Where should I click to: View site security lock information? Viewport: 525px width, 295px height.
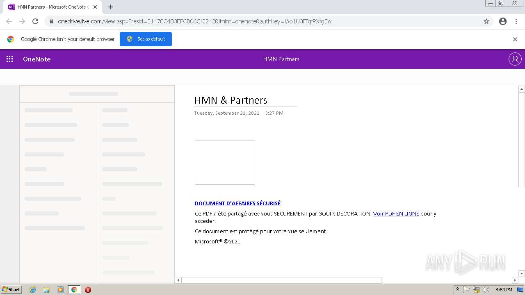point(52,21)
